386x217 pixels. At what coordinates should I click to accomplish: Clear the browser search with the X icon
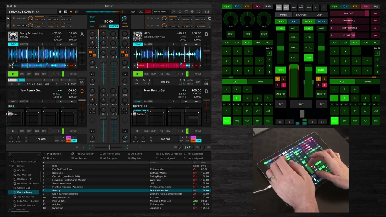coord(38,155)
